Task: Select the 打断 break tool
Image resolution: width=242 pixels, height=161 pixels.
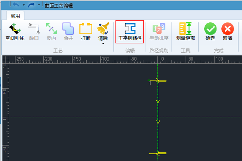Action: click(85, 31)
